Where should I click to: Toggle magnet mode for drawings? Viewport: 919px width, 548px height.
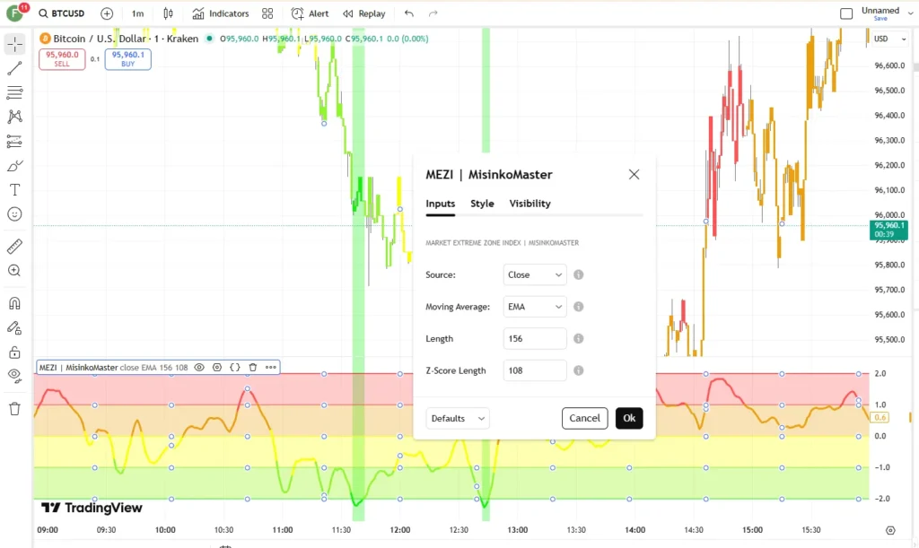[x=14, y=303]
